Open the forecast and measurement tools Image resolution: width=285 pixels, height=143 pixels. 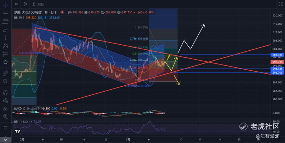pos(5,54)
